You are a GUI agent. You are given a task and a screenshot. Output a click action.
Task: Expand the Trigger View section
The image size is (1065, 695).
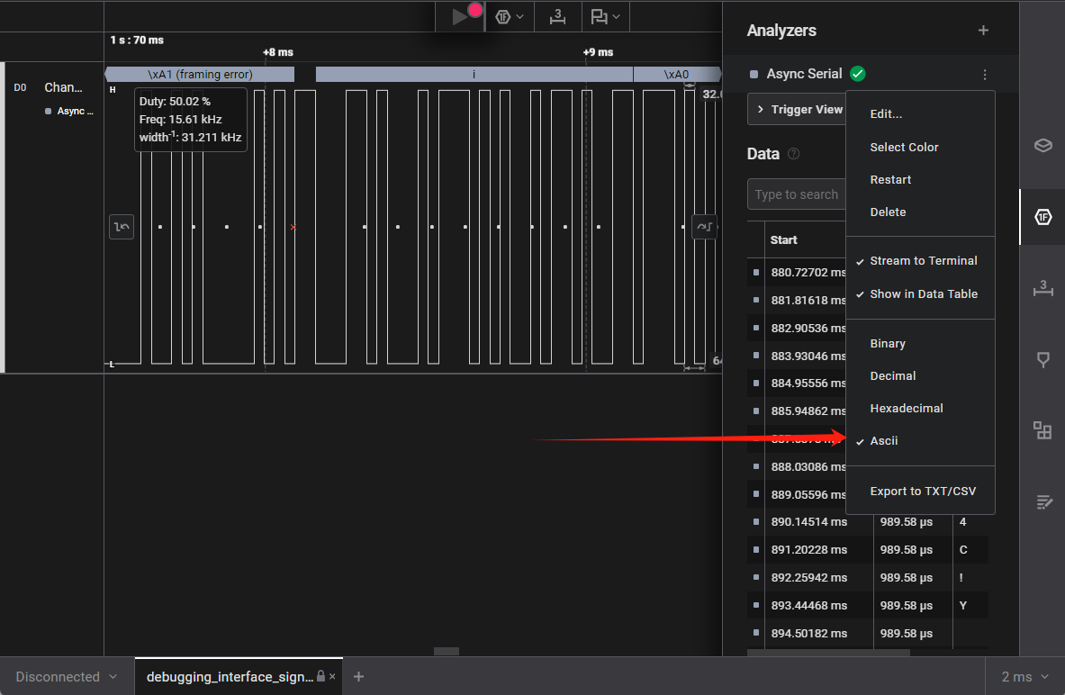tap(798, 110)
